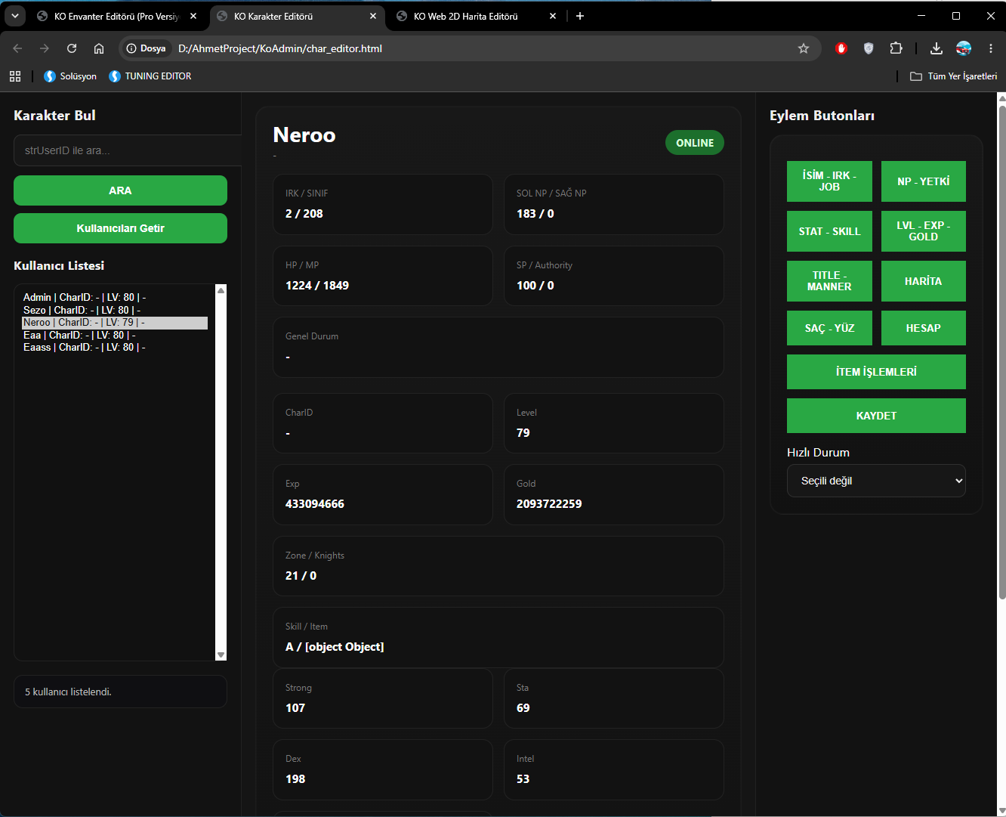Viewport: 1006px width, 817px height.
Task: Select the KO Karakter Editörü tab
Action: pyautogui.click(x=297, y=16)
